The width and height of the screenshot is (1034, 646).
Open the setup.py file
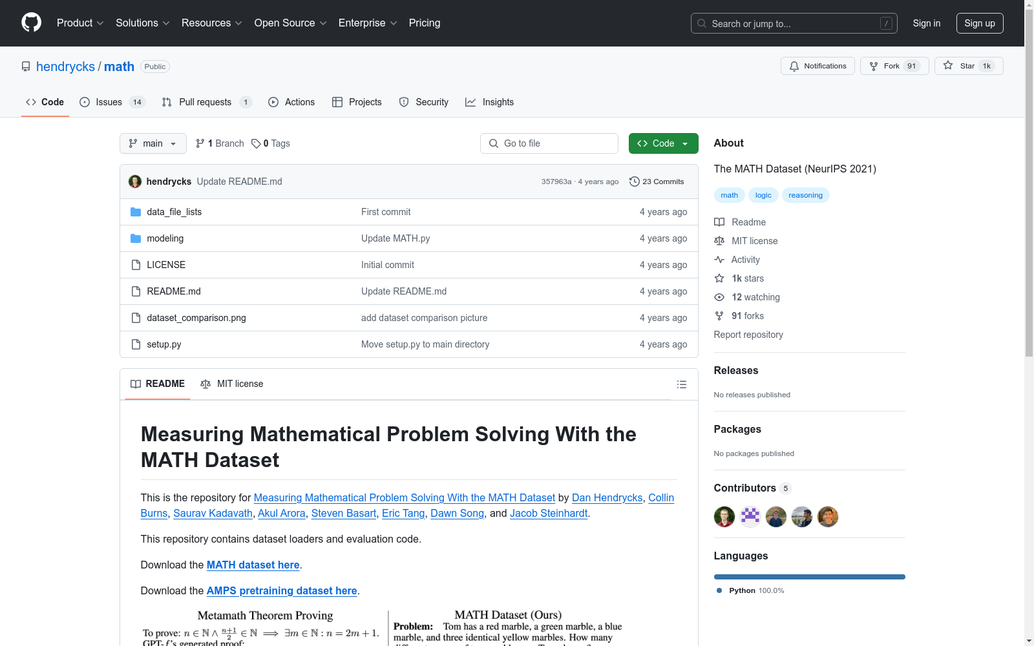coord(164,344)
